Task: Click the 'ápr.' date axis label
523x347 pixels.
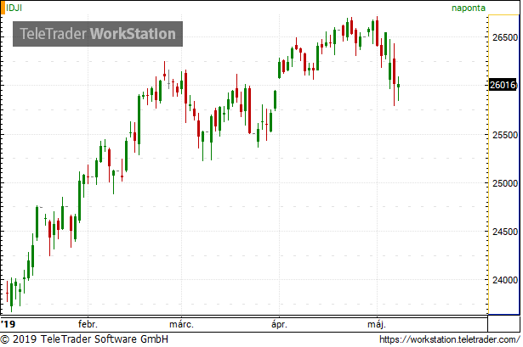Action: pos(279,324)
